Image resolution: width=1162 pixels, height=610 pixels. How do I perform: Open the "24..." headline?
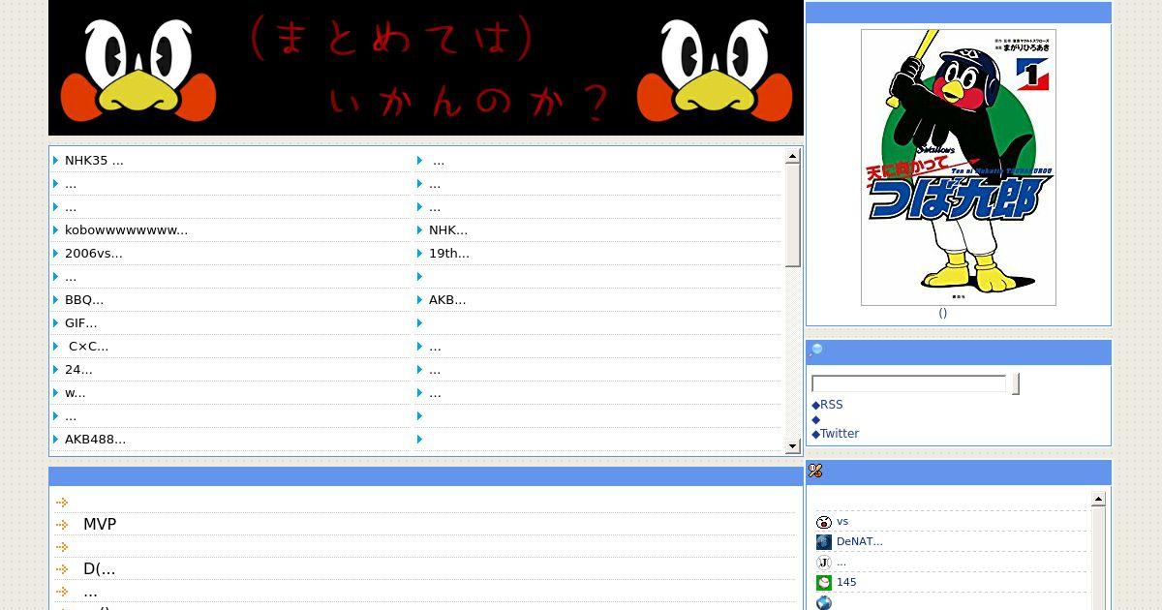coord(78,370)
